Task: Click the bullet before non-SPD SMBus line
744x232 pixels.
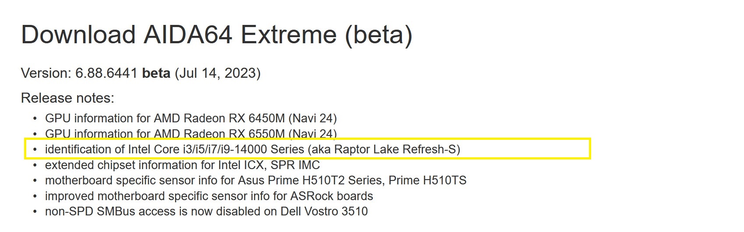Action: pos(35,212)
